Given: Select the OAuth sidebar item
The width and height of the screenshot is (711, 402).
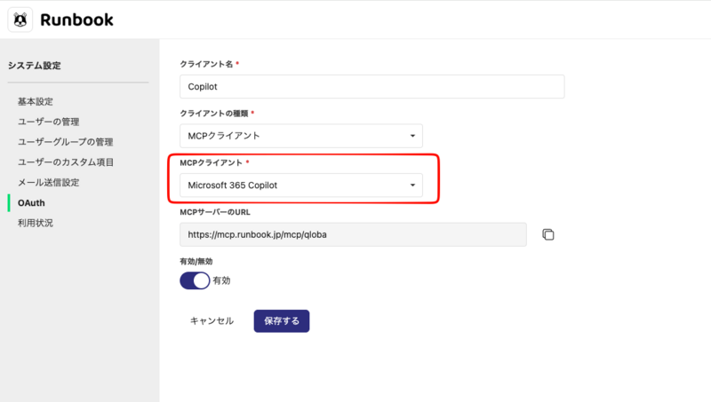Looking at the screenshot, I should coord(31,203).
